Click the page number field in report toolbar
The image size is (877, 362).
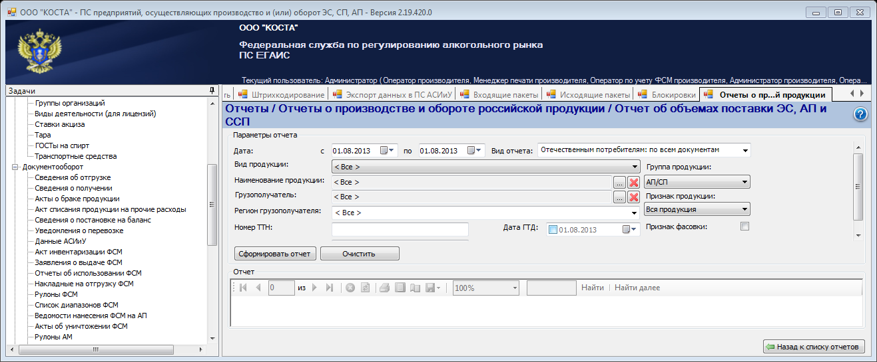tap(281, 288)
